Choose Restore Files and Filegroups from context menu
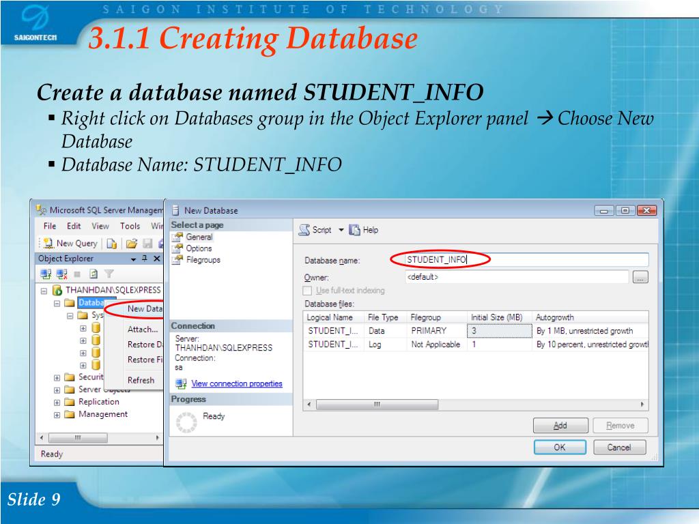The width and height of the screenshot is (699, 524). 145,360
